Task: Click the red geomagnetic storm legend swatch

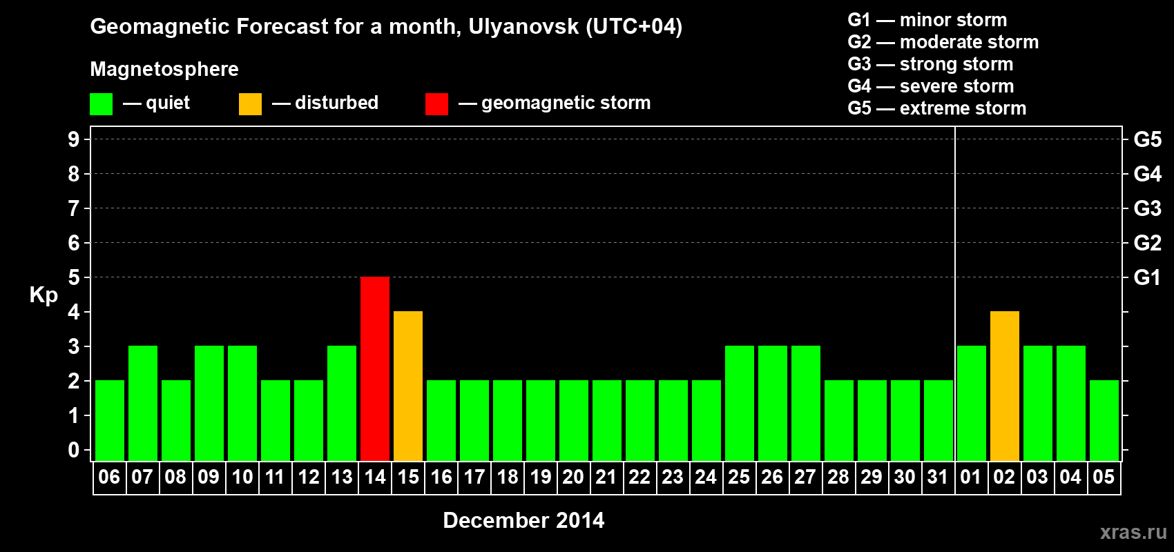Action: click(x=436, y=104)
